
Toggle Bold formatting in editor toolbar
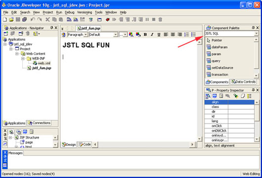(x=145, y=35)
